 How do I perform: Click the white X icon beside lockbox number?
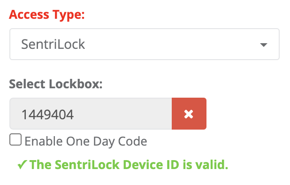click(x=189, y=114)
